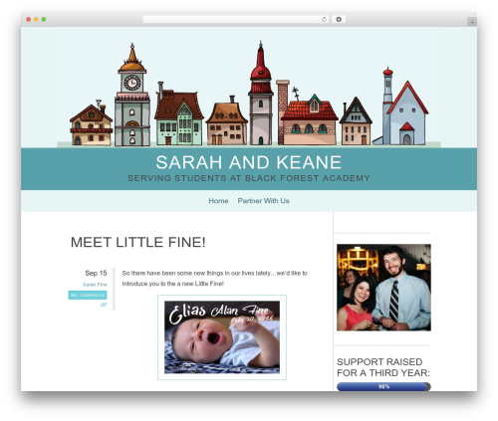Viewport: 498px width, 421px height.
Task: Click the Sarah Fine author link
Action: tap(95, 285)
